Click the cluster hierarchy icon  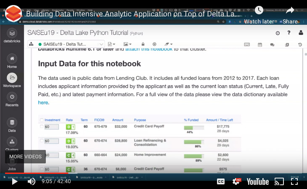click(x=31, y=44)
